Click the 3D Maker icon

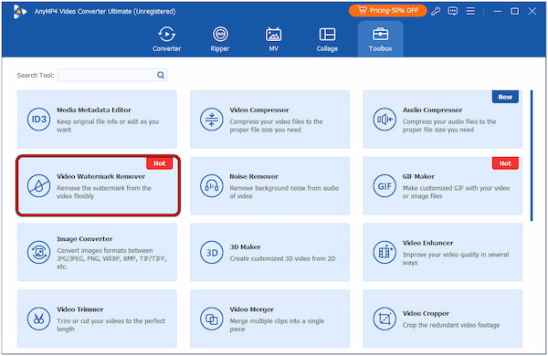point(212,252)
